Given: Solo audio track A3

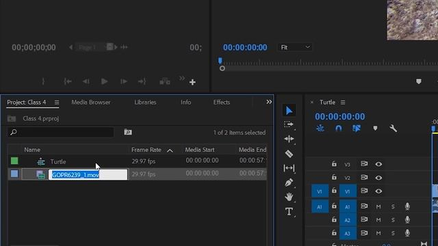Looking at the screenshot, I should [x=393, y=233].
